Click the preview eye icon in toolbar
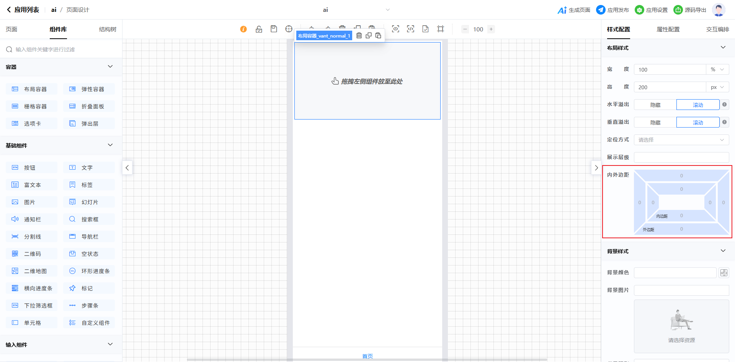Screen dimensions: 735x362 (x=395, y=29)
